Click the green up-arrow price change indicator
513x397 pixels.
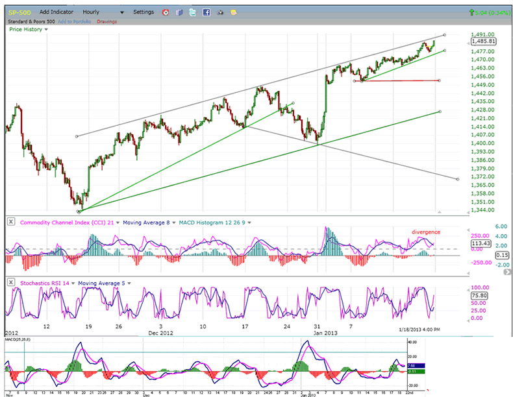click(x=471, y=12)
